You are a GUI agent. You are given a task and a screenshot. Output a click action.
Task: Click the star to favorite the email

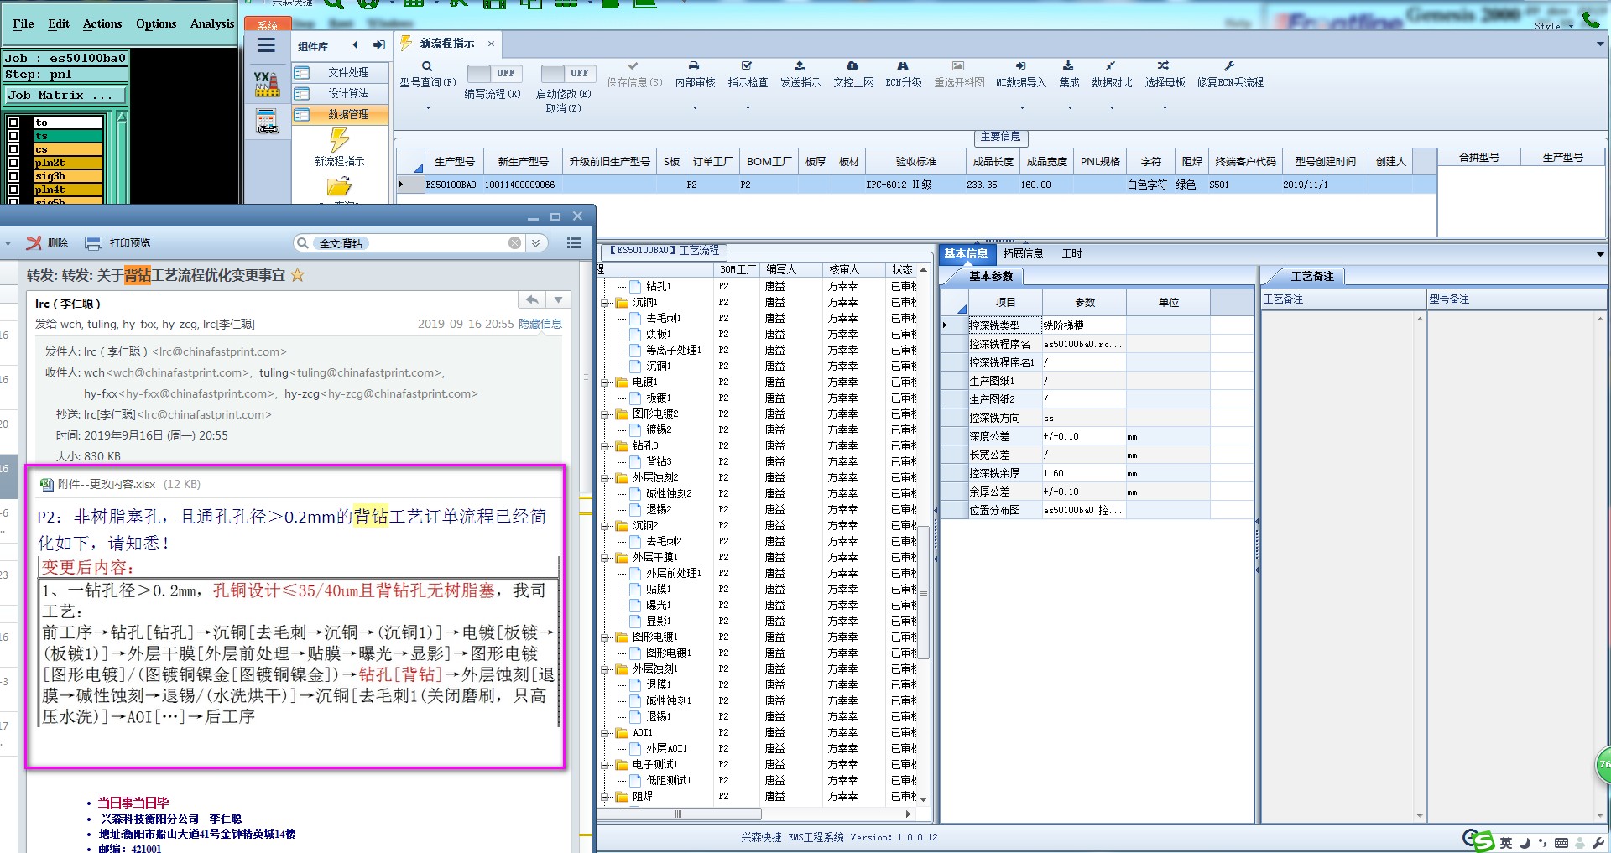click(297, 275)
